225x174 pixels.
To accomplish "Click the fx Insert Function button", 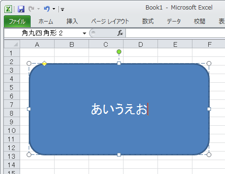I will 120,33.
